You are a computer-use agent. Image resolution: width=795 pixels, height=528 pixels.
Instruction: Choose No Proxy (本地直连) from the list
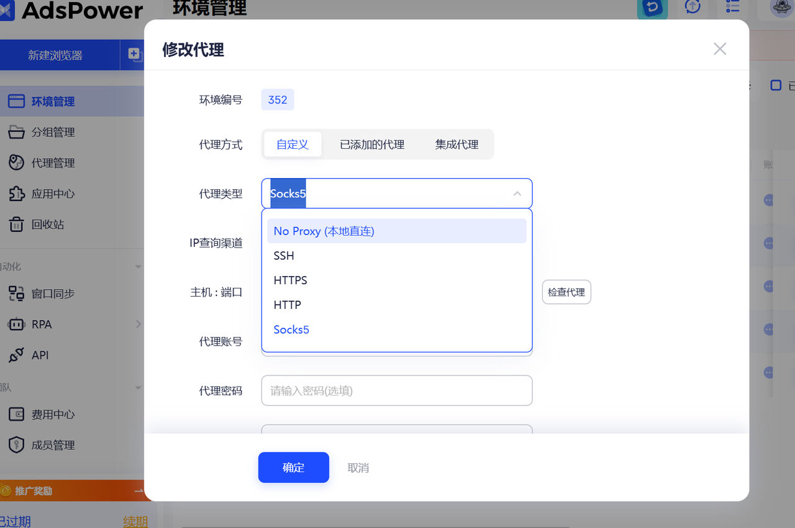[x=323, y=231]
